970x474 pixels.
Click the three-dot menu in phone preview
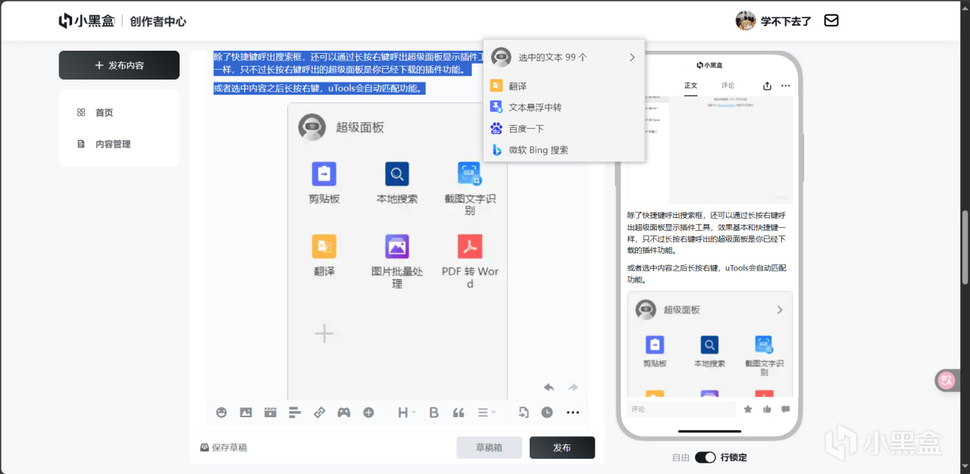[786, 86]
